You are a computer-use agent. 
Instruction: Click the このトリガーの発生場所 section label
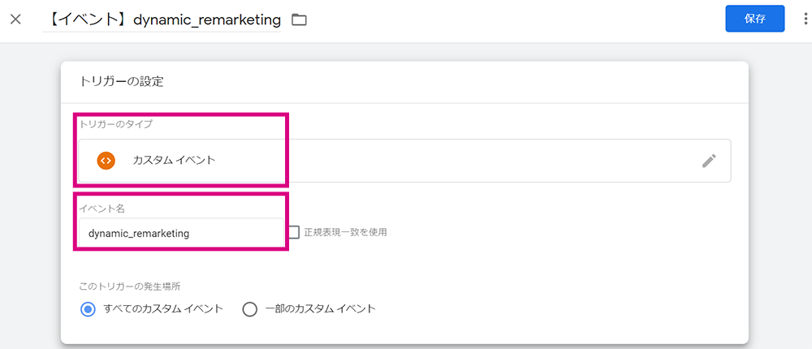point(129,286)
